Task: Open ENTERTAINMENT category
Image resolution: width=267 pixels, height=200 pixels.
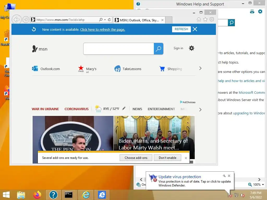Action: [x=161, y=109]
